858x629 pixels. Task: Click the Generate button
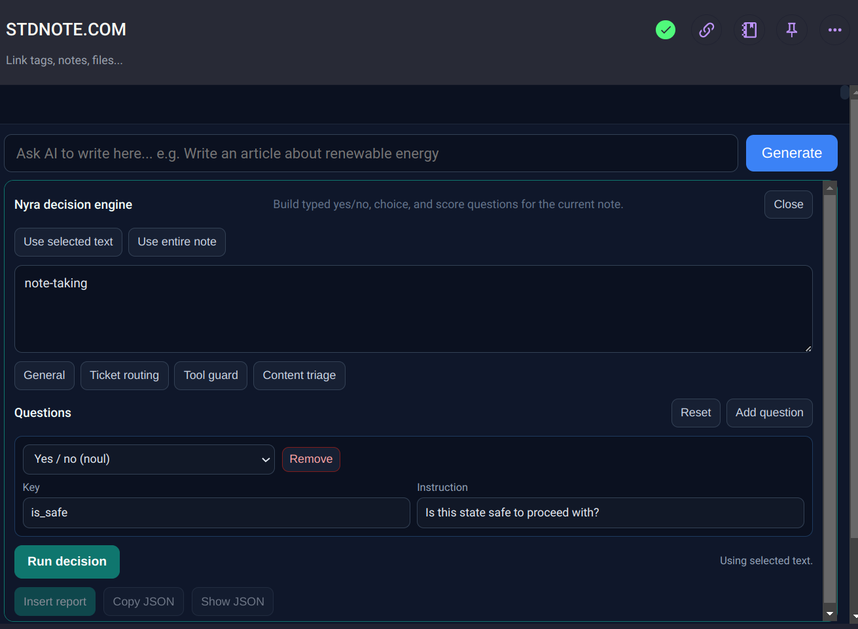click(x=792, y=153)
